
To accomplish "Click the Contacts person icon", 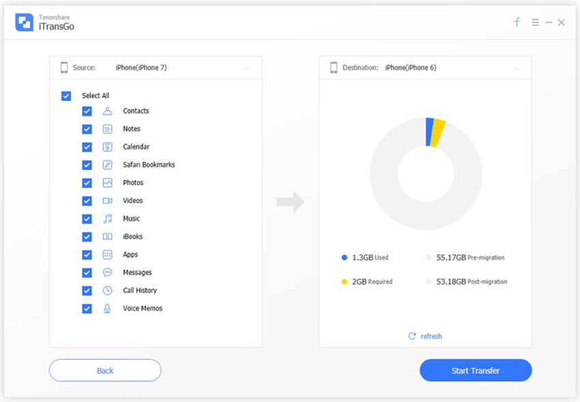I will 107,111.
